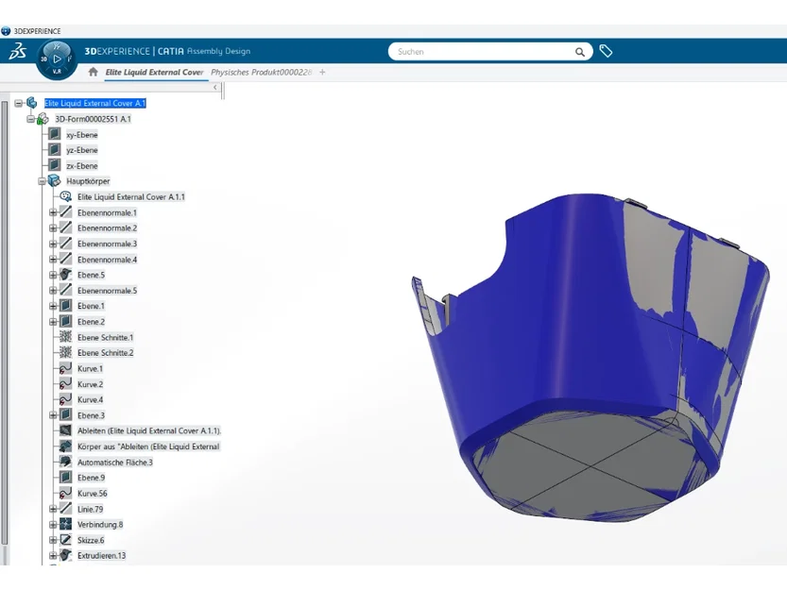Expand the Ebene.3 node

click(x=53, y=415)
